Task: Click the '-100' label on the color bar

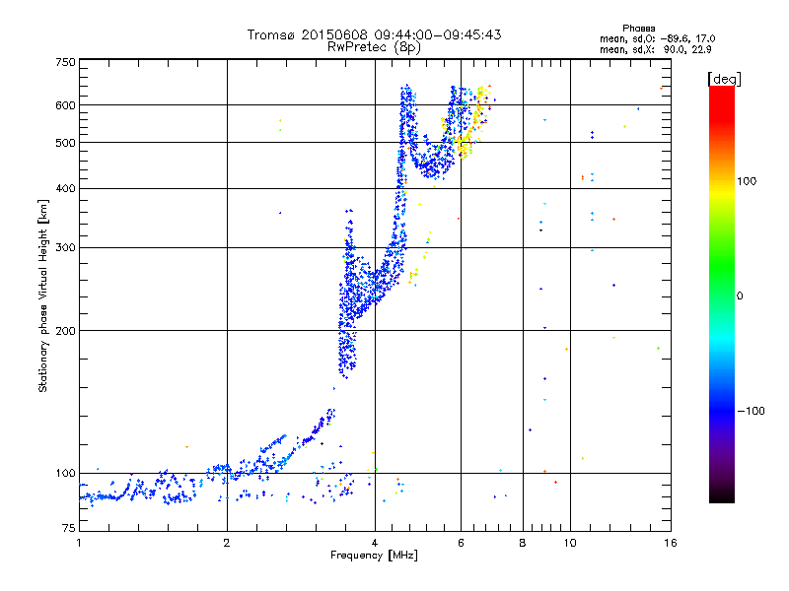Action: coord(751,411)
